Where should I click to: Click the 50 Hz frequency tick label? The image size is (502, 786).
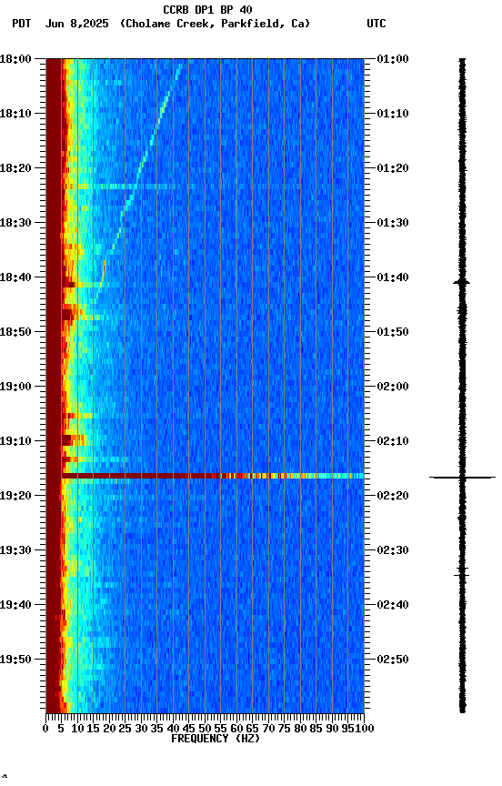[205, 729]
